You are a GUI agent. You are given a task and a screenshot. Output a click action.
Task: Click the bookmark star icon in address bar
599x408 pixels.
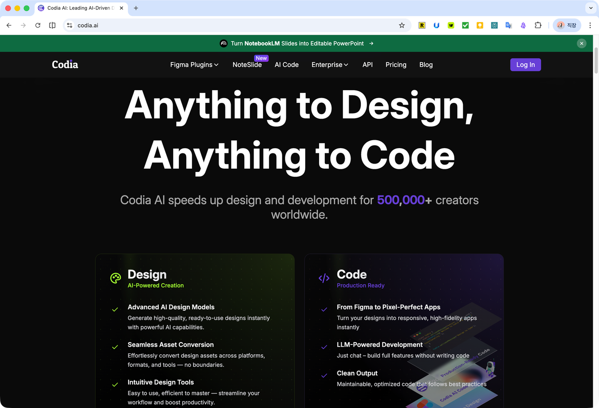(x=402, y=25)
